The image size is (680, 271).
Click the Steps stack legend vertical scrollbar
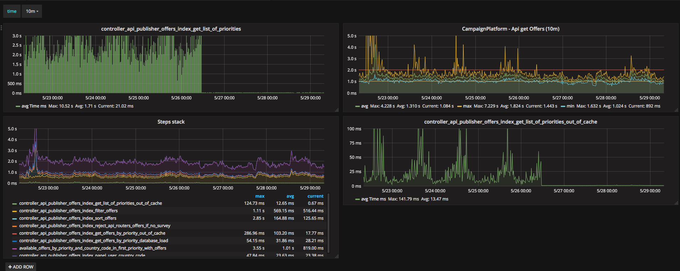(328, 223)
